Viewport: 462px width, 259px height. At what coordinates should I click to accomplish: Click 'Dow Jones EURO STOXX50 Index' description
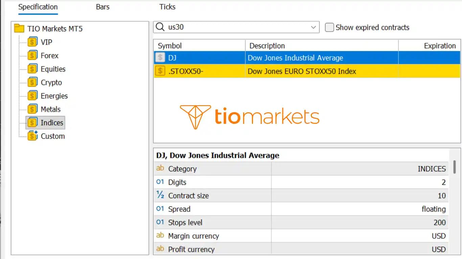(x=322, y=71)
